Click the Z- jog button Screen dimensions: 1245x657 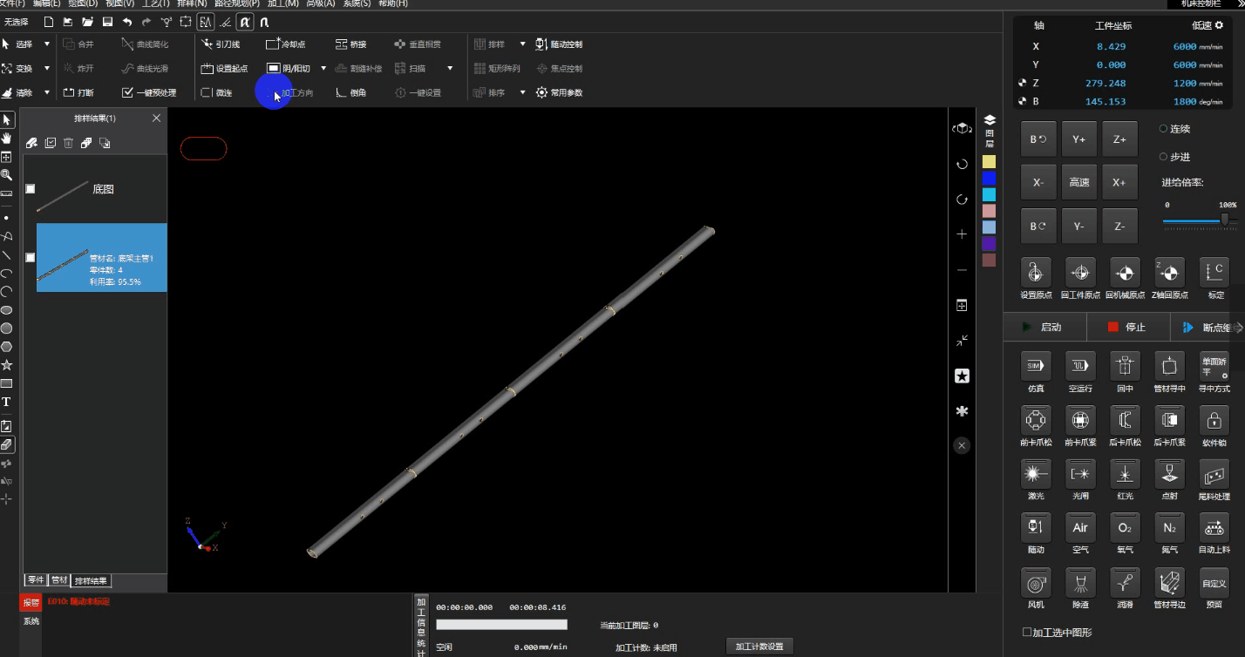coord(1119,226)
